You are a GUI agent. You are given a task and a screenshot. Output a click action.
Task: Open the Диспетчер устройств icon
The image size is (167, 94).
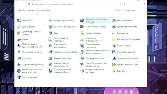[114, 27]
